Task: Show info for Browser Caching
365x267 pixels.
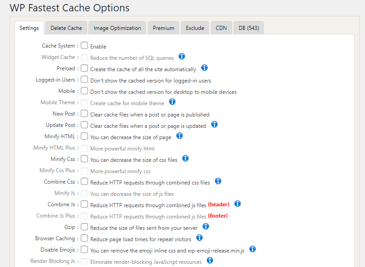Action: click(x=200, y=238)
